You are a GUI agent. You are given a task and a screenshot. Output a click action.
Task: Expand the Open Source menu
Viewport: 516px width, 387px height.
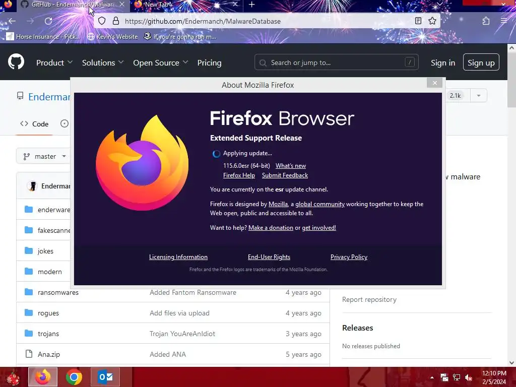[x=161, y=62]
